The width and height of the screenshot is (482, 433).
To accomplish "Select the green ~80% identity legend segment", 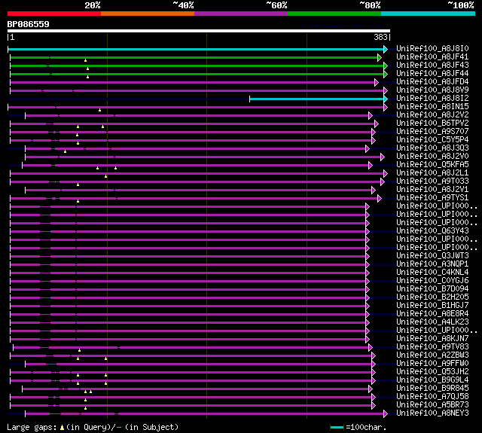I will point(334,14).
